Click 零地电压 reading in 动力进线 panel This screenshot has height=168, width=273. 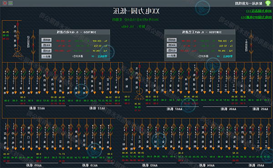(x=99, y=56)
